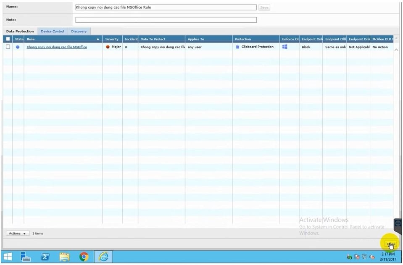Sort by the Rule column header
The image size is (403, 265).
(63, 39)
